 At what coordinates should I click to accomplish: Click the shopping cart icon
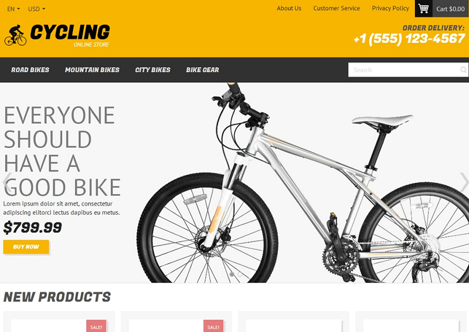pos(423,8)
